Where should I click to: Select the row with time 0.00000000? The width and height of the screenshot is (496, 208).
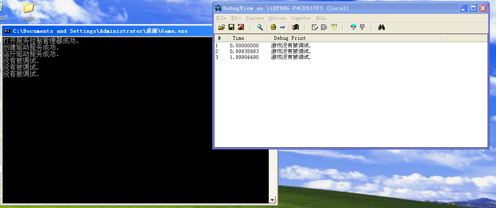pyautogui.click(x=351, y=46)
